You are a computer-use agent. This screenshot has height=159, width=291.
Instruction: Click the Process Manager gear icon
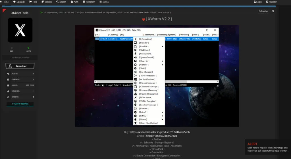135,83
